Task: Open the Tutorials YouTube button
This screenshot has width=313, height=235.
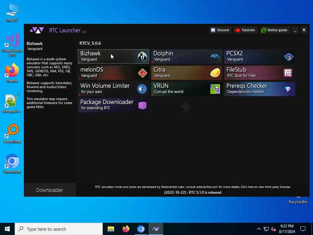Action: click(245, 30)
